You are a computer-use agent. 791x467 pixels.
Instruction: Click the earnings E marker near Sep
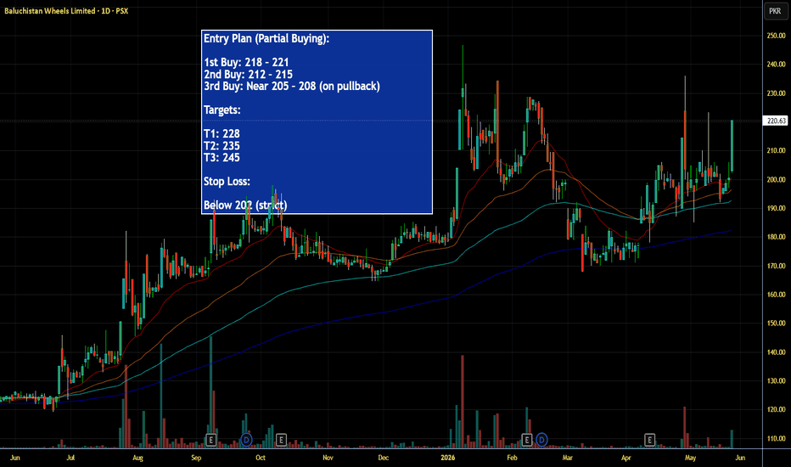[x=210, y=440]
